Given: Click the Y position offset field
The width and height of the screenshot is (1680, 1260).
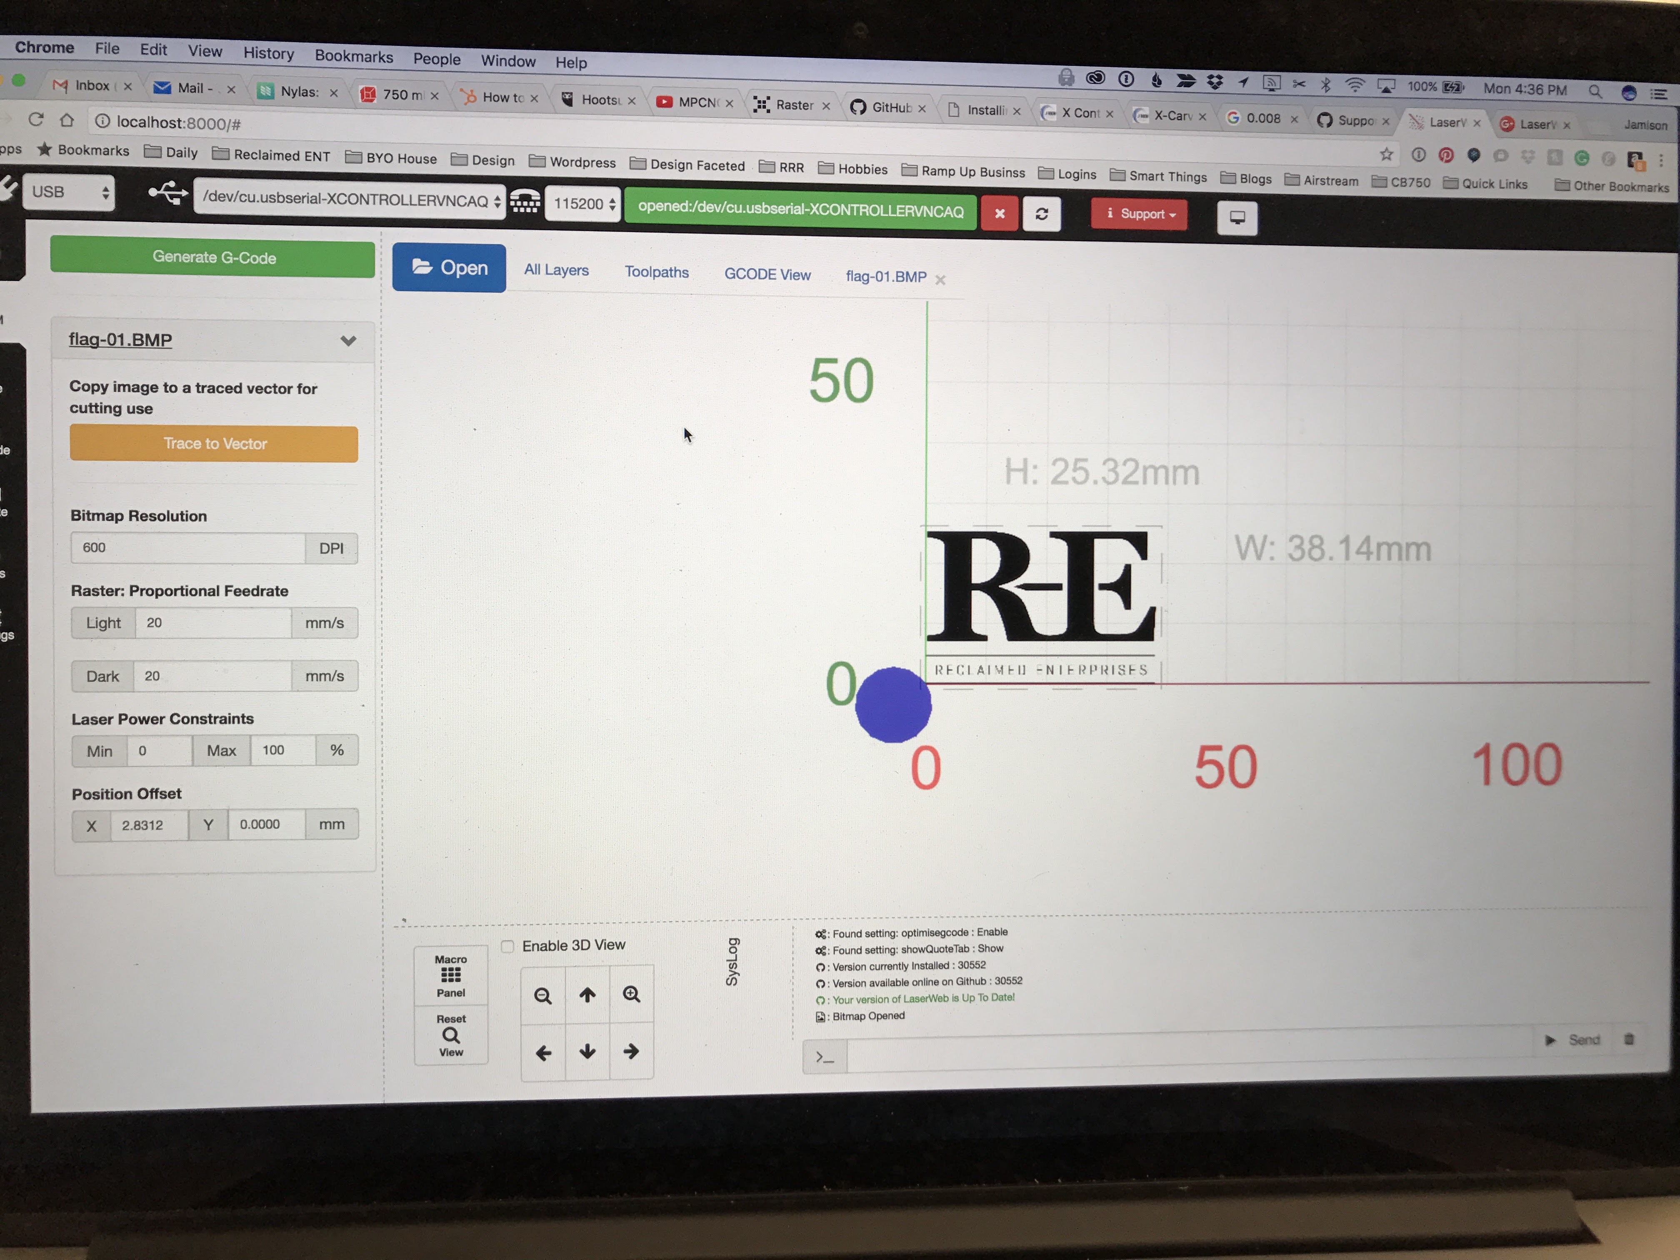Looking at the screenshot, I should [267, 824].
